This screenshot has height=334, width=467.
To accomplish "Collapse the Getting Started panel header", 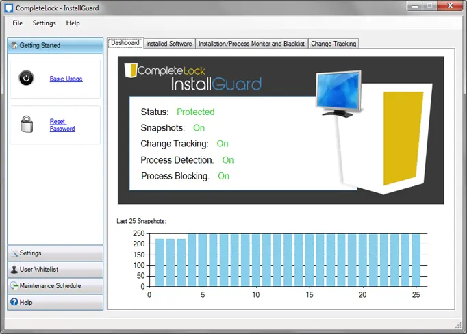I will pos(55,45).
